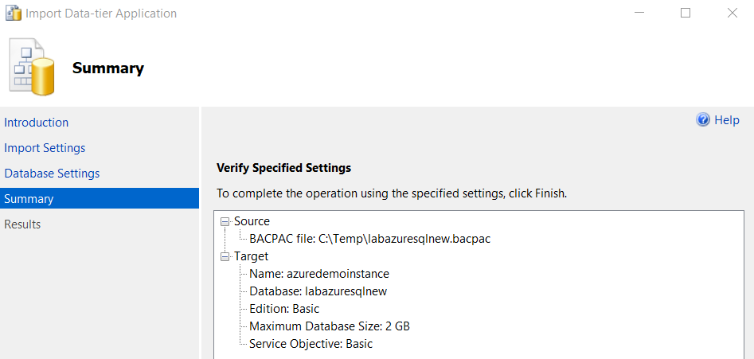The width and height of the screenshot is (754, 359).
Task: Click the blue Help question mark icon
Action: pyautogui.click(x=703, y=120)
